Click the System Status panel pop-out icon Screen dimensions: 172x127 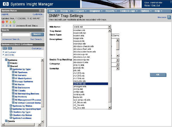pyautogui.click(x=40, y=11)
